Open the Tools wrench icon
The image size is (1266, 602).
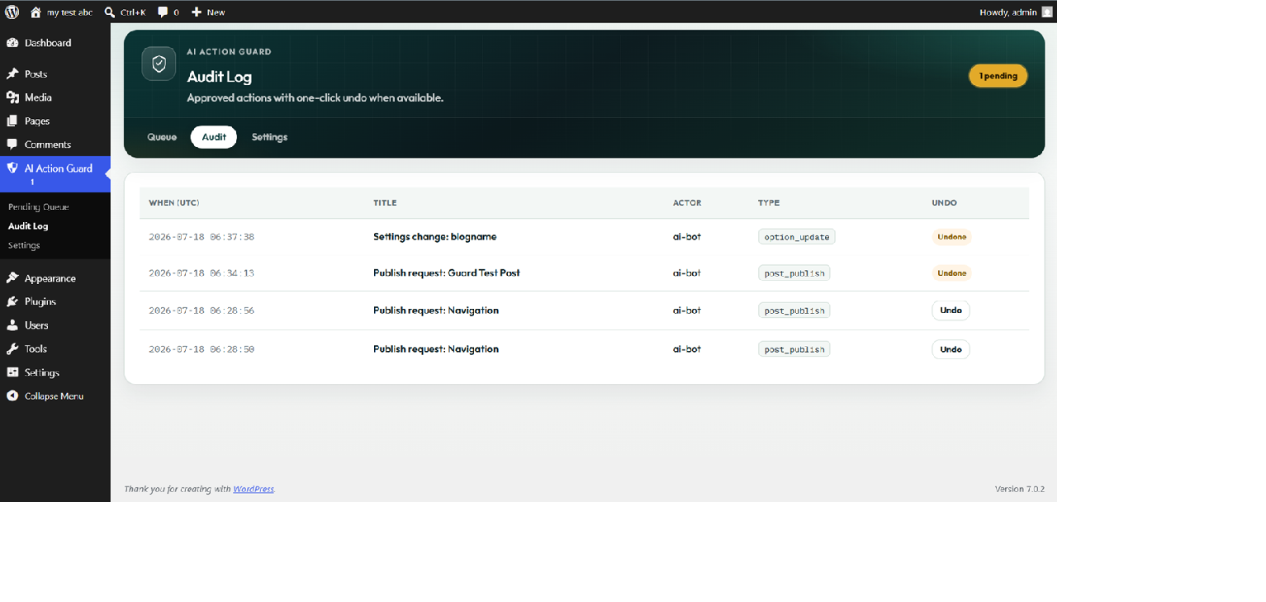(12, 348)
